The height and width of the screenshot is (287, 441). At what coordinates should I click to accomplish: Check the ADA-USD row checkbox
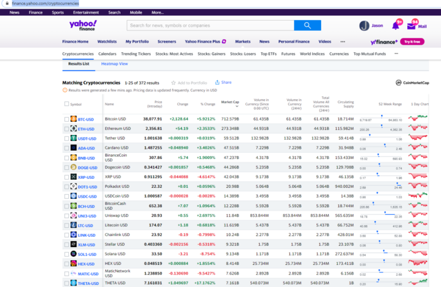[66, 148]
